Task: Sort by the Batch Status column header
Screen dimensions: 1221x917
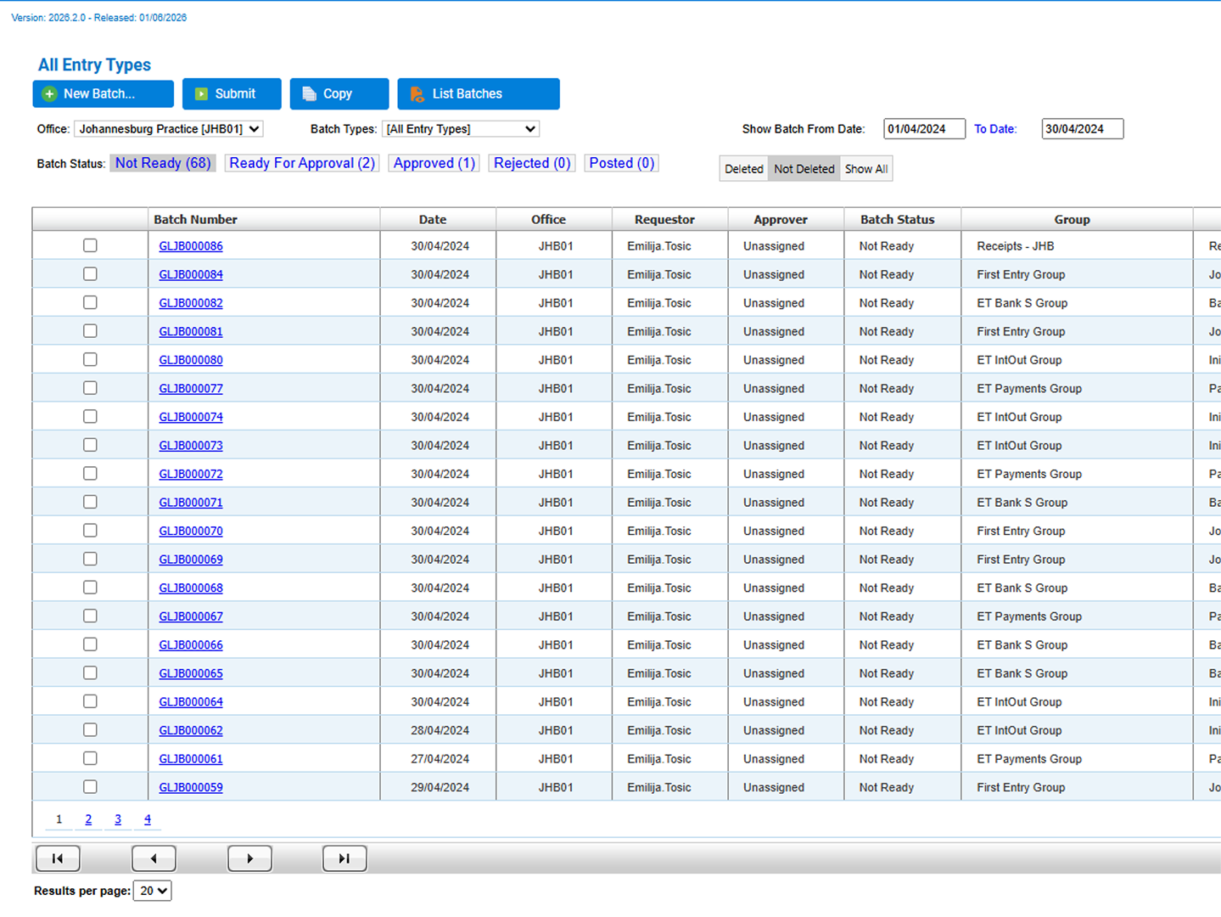Action: [x=897, y=219]
